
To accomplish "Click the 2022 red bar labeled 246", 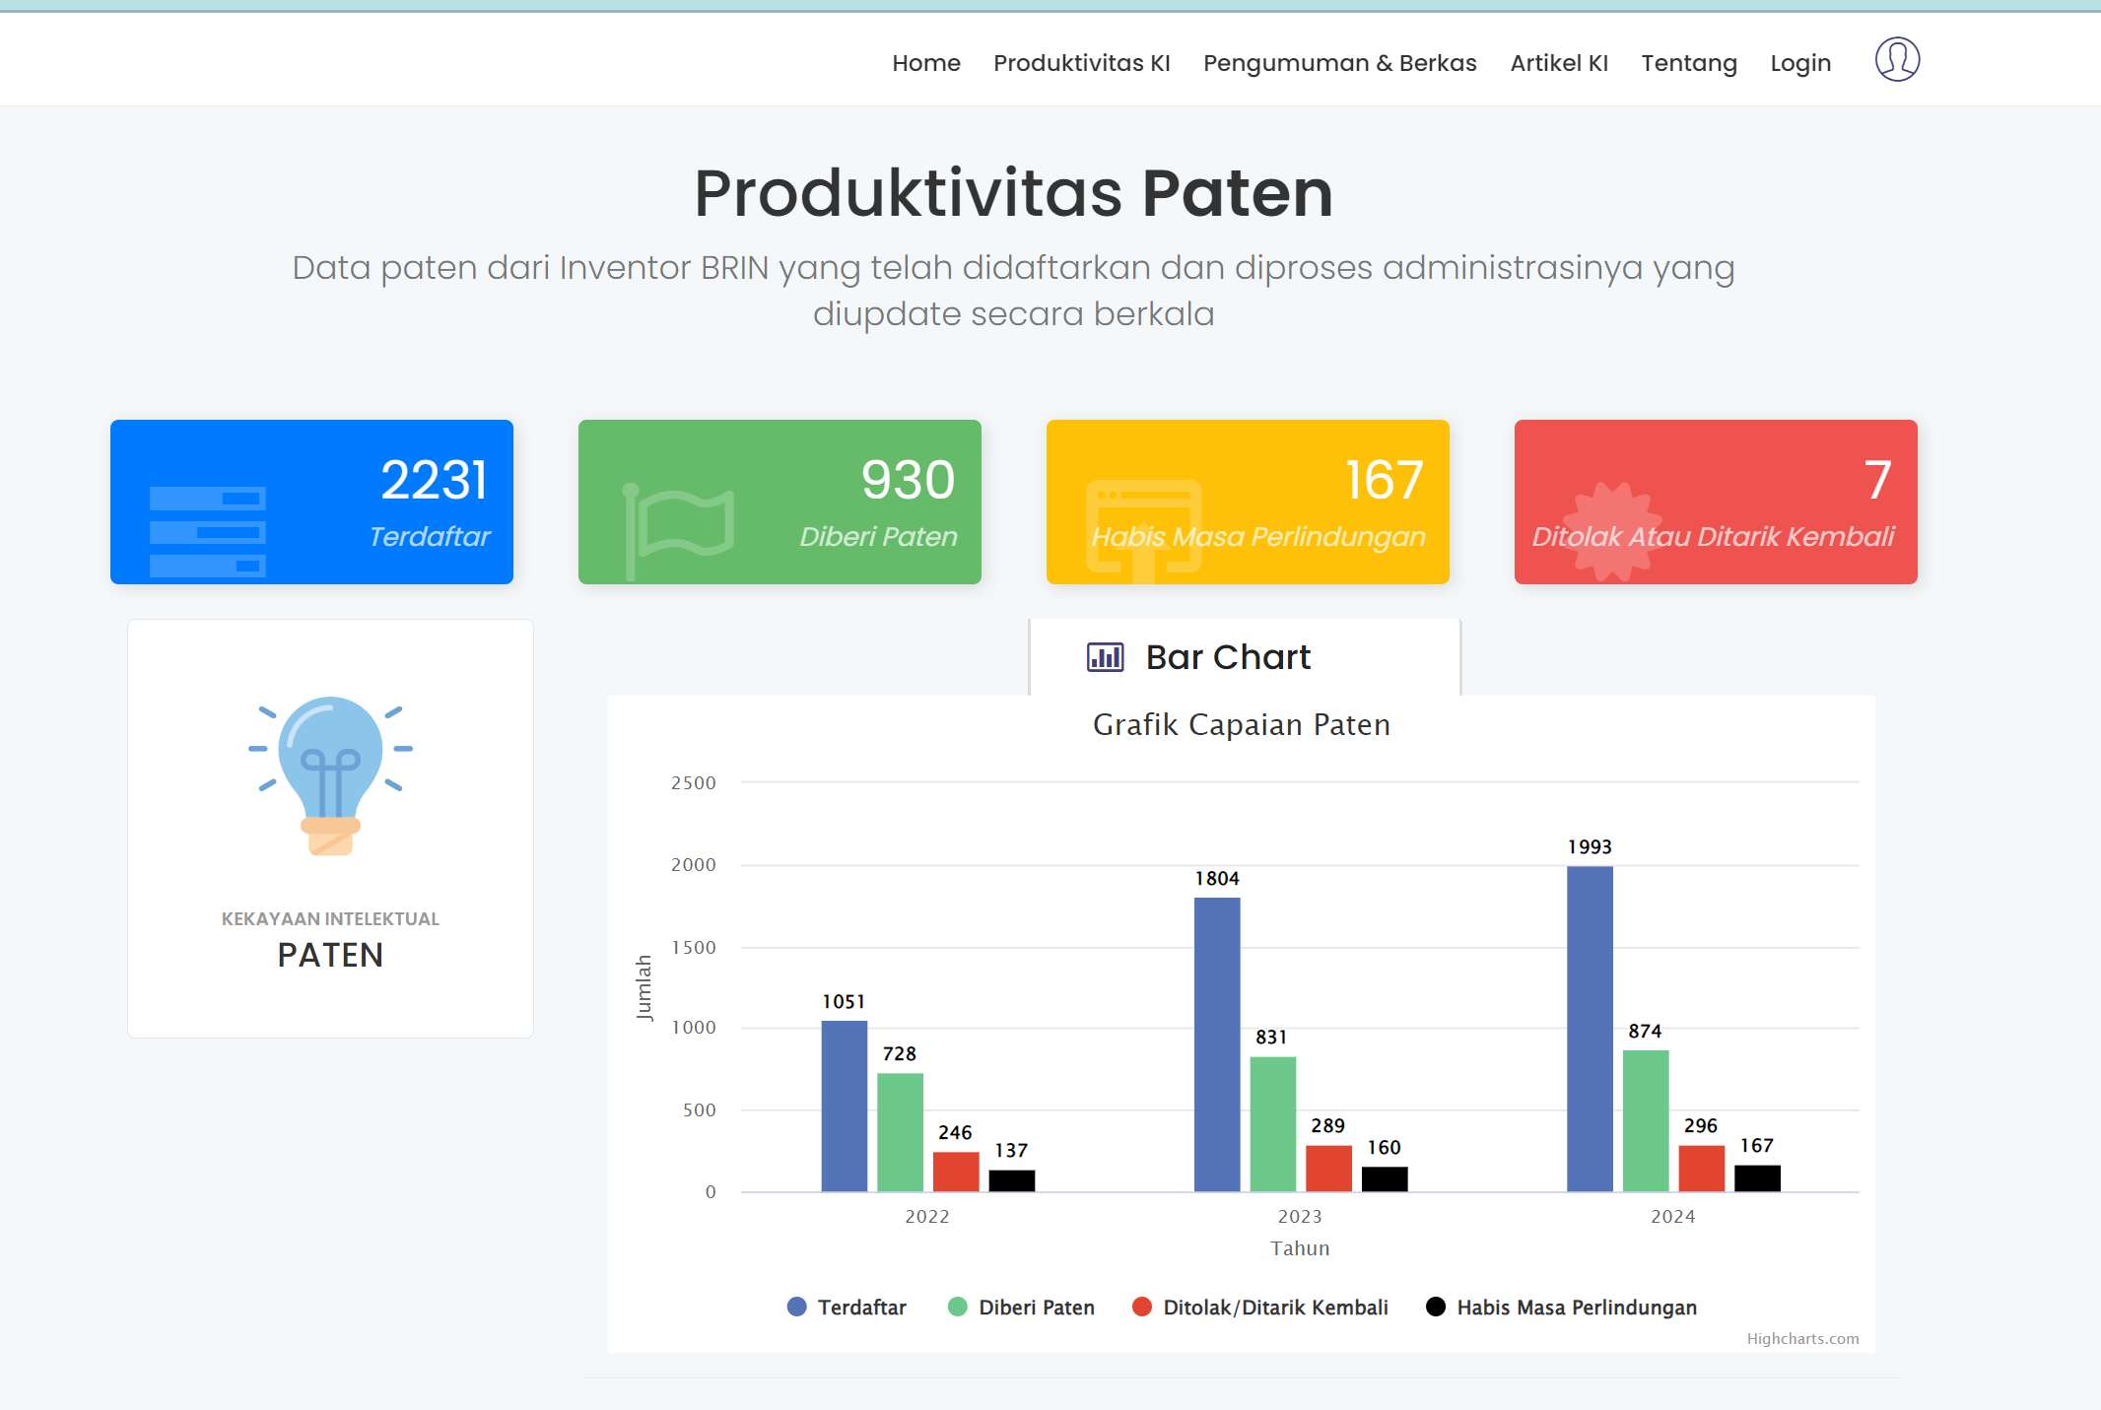I will pos(956,1172).
